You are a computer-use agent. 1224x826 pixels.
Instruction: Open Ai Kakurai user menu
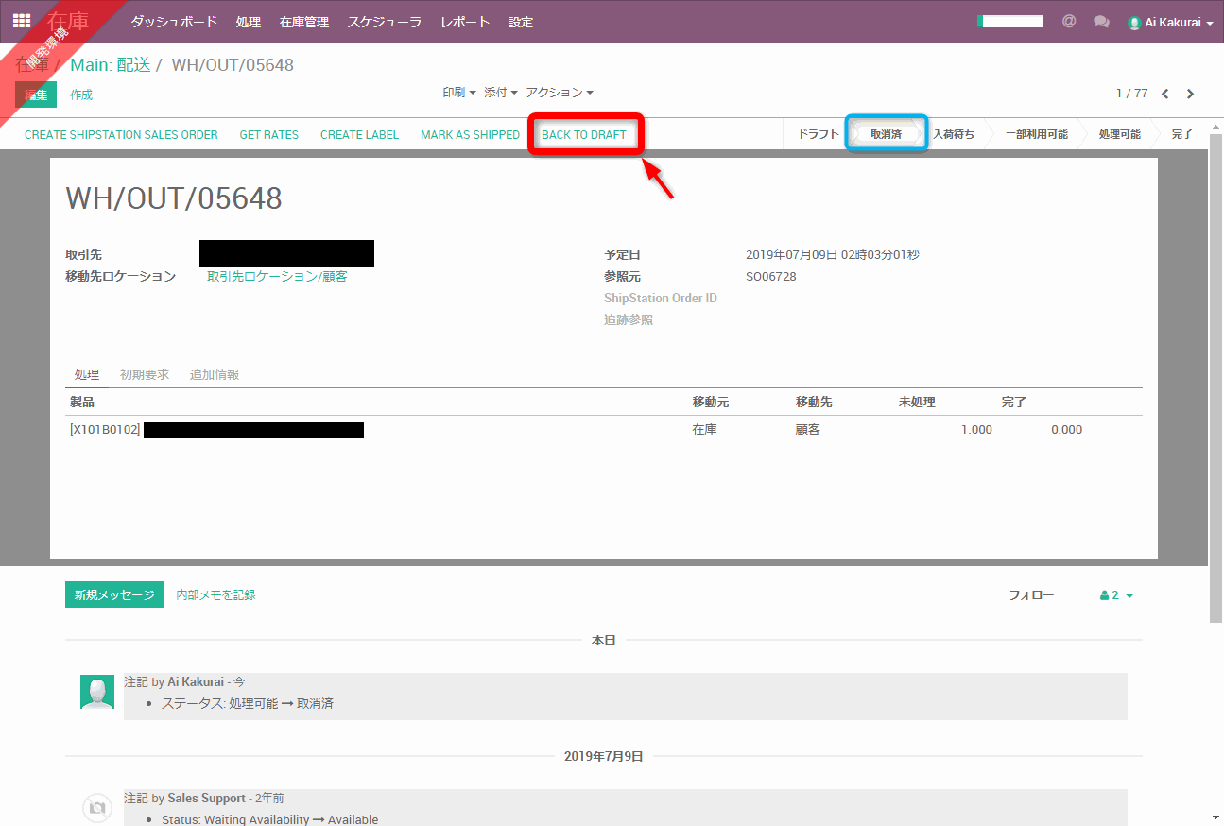1171,22
